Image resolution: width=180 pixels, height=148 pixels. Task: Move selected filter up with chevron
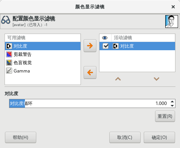coord(118,79)
